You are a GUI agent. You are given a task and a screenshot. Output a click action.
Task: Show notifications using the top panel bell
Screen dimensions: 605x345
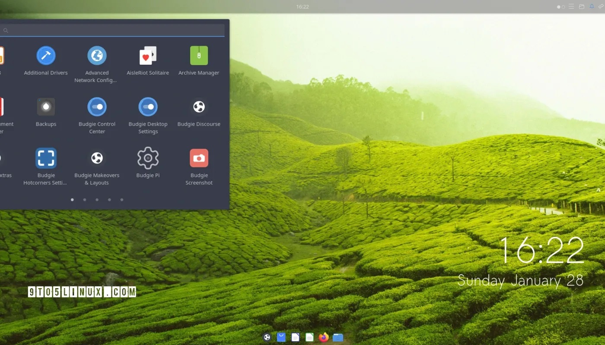(592, 6)
